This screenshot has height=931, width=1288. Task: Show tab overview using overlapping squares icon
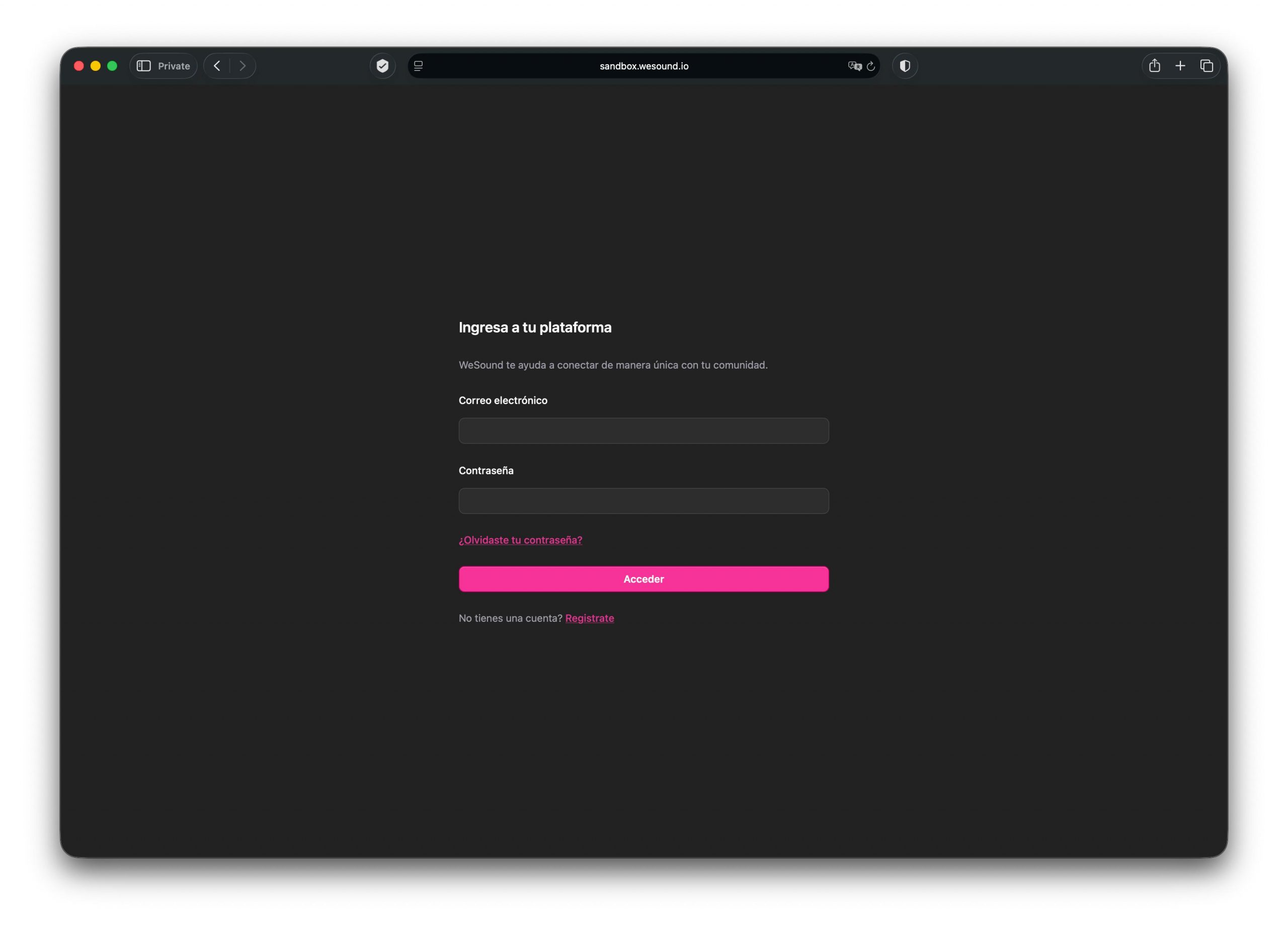point(1206,65)
